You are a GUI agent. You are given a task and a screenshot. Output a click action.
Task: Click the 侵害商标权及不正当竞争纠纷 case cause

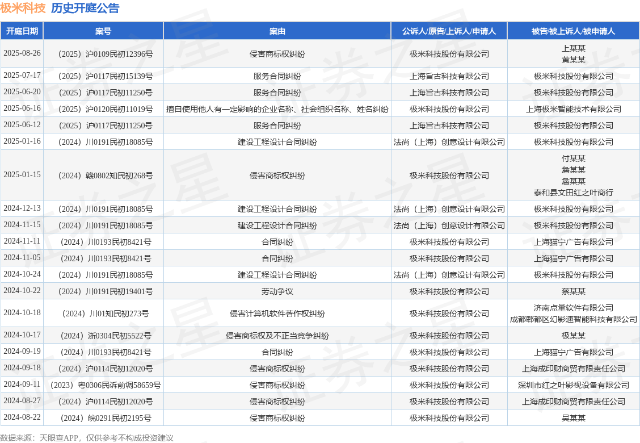277,336
